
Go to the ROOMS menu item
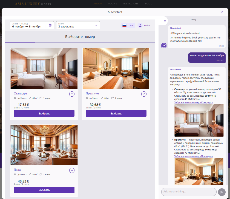click(x=112, y=4)
